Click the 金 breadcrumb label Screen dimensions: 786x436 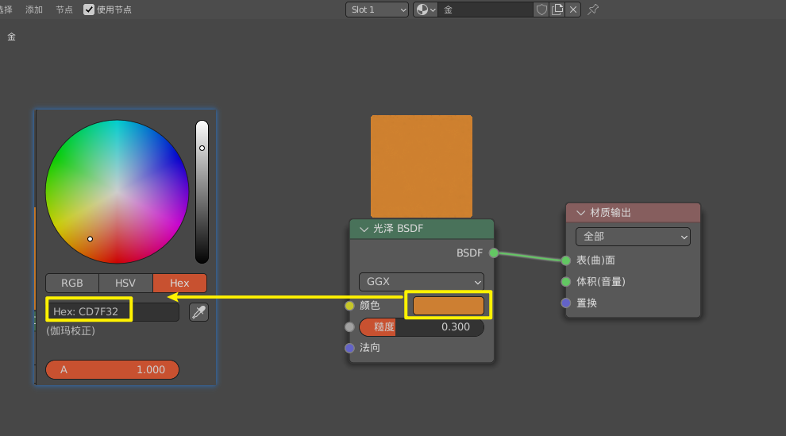pyautogui.click(x=12, y=37)
